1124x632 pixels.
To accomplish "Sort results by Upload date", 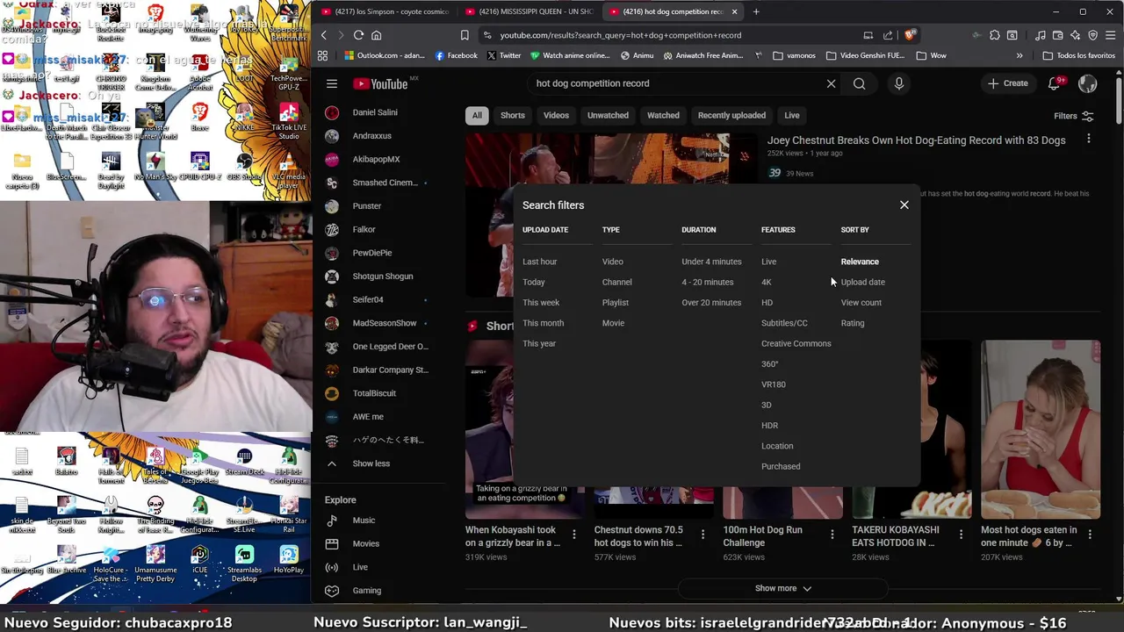I will click(862, 282).
